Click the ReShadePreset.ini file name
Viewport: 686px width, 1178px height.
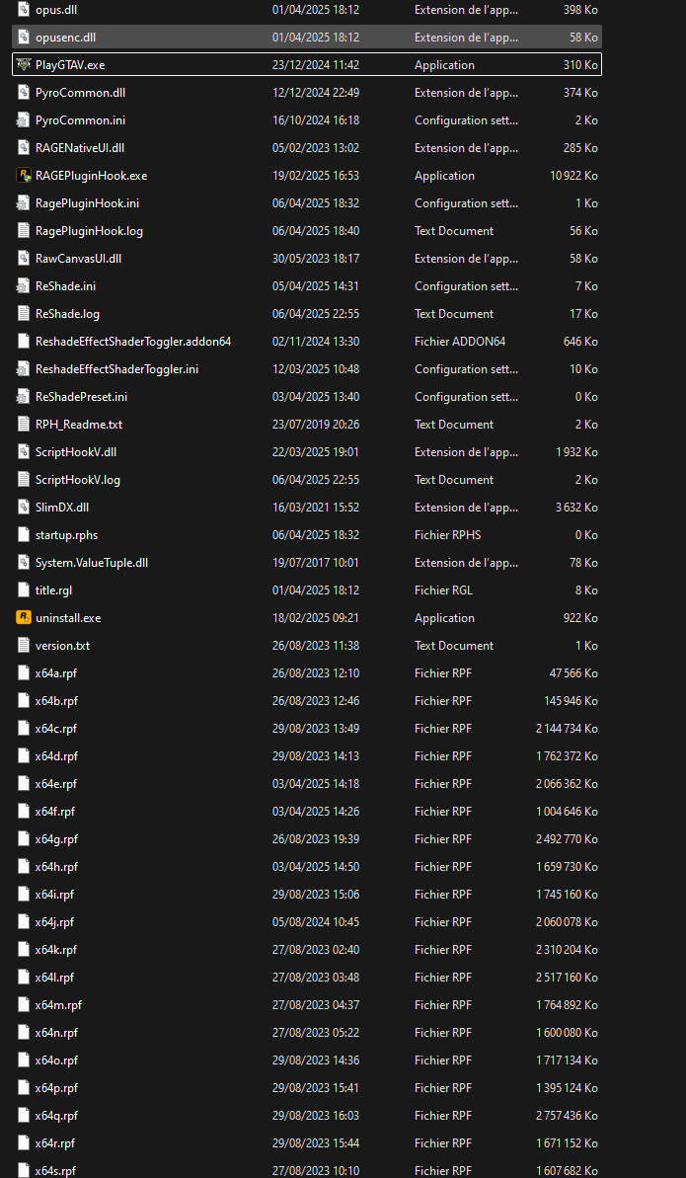81,397
